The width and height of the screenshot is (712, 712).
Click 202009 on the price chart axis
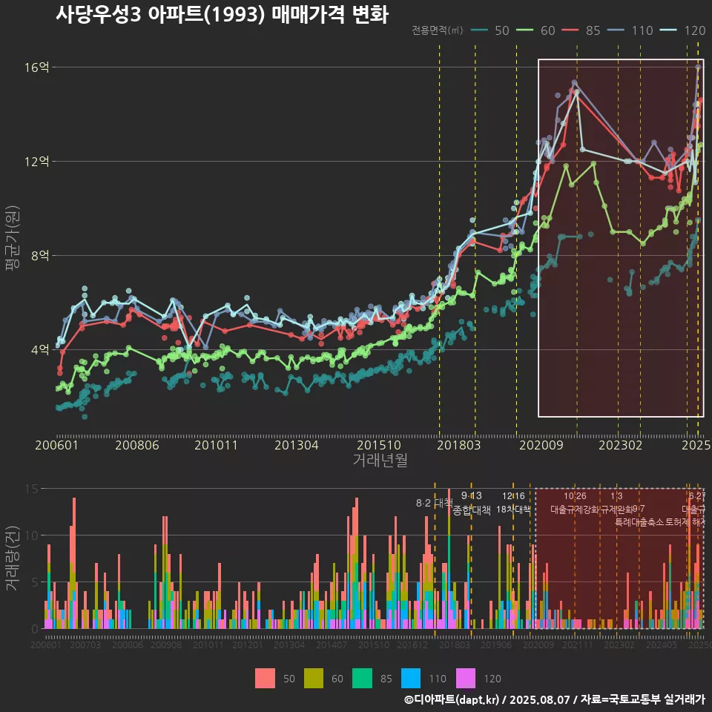[541, 445]
